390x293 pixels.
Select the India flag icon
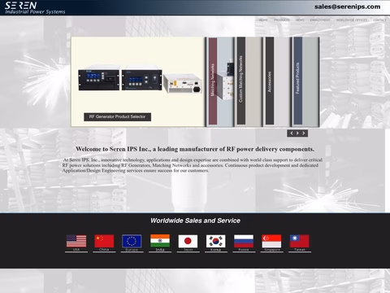pos(160,241)
